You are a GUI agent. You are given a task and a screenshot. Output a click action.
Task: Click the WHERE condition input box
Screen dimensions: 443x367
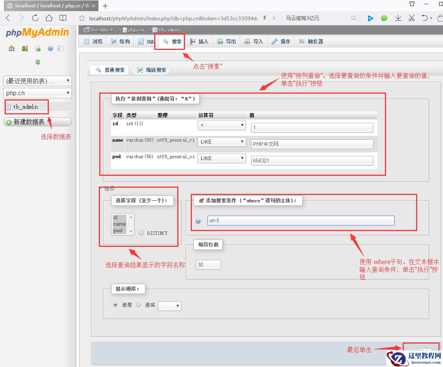point(301,221)
